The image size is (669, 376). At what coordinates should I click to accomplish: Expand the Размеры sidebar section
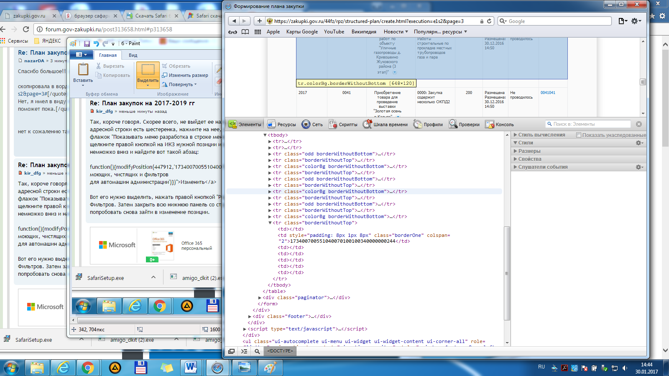529,151
